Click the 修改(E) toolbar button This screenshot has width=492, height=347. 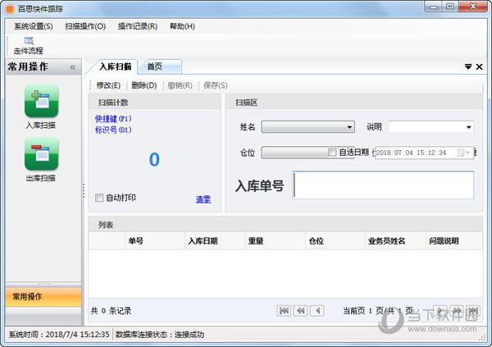108,85
